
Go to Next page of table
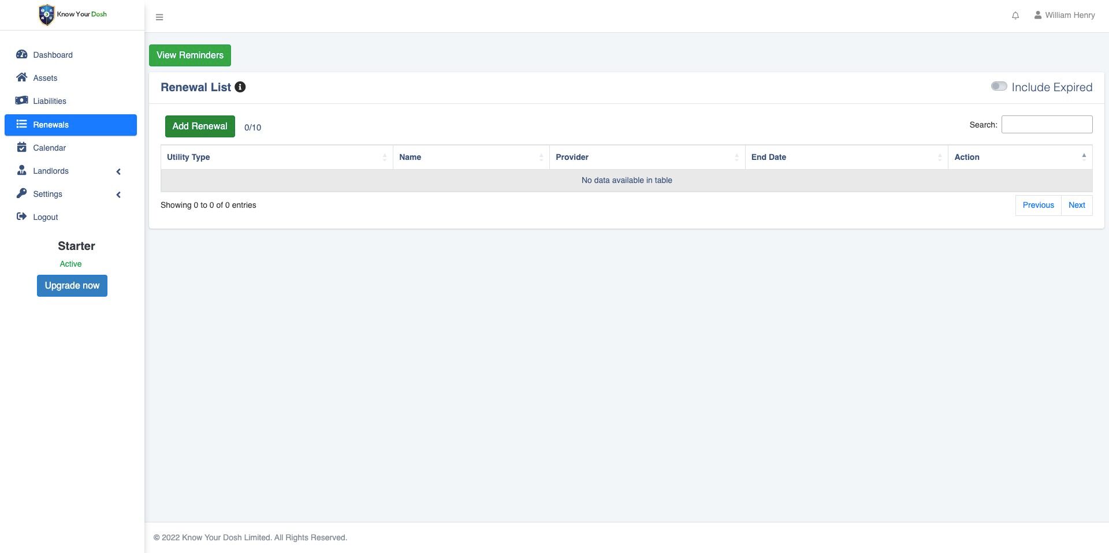(x=1077, y=205)
